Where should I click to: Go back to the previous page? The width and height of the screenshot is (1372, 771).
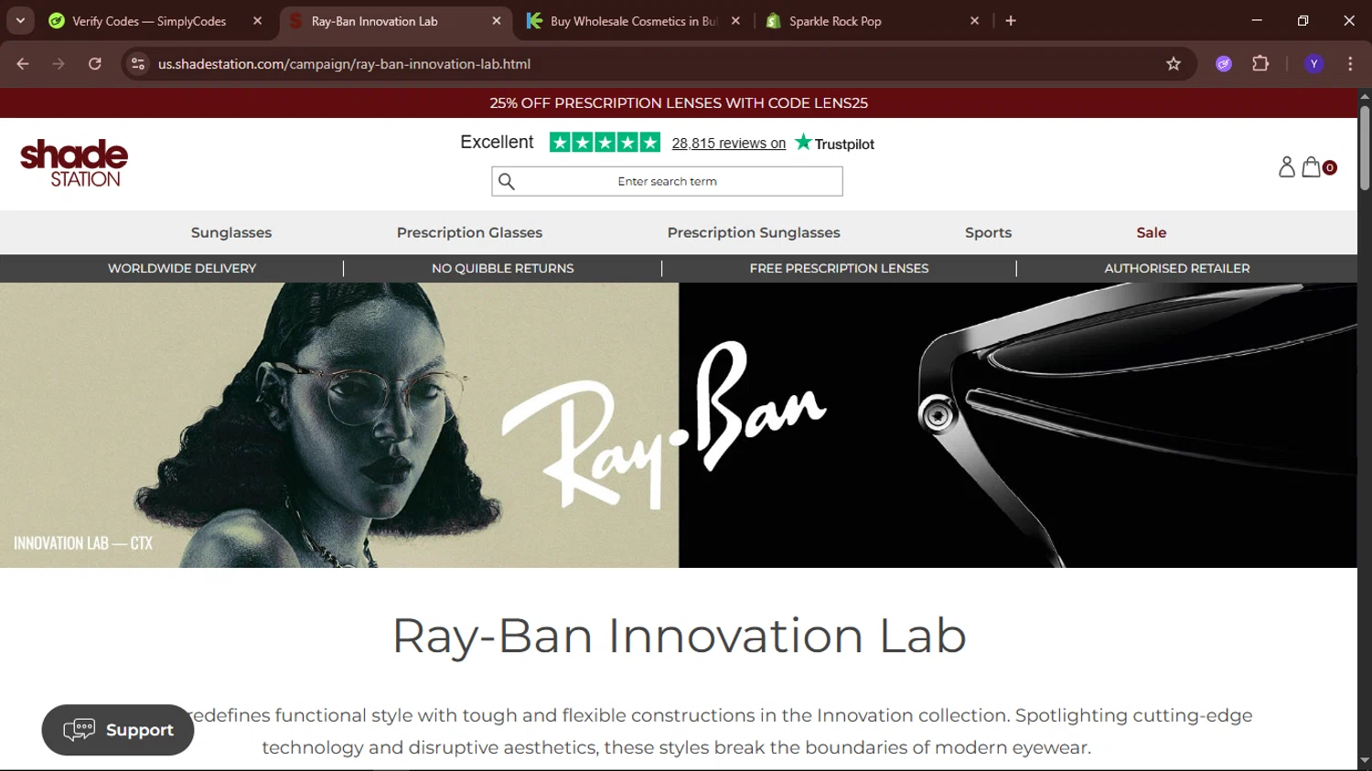23,64
